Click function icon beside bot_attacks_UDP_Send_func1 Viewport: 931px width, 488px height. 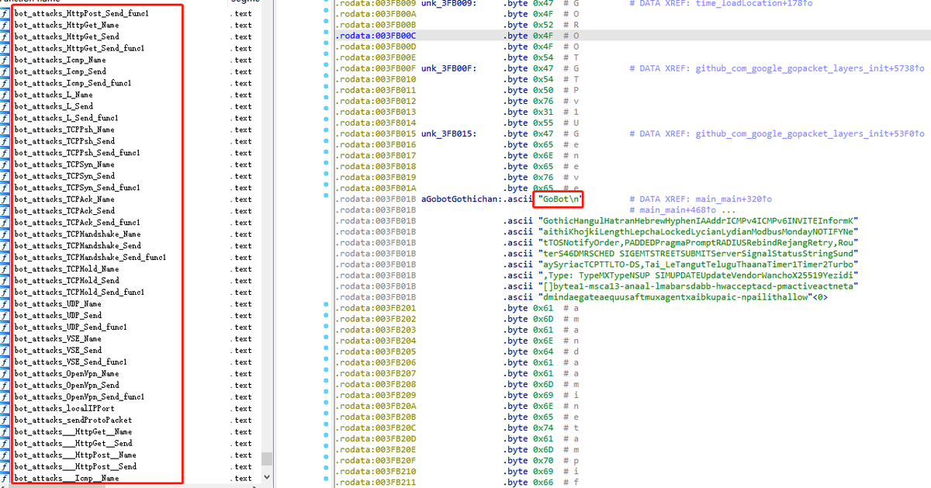[5, 327]
